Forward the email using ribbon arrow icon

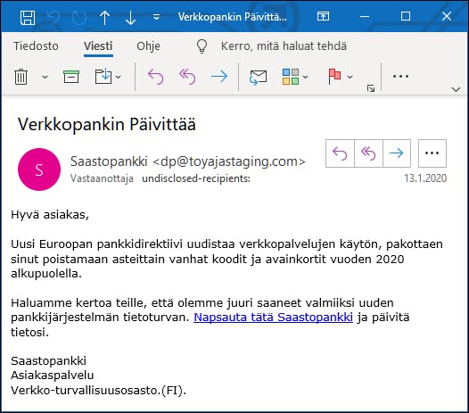coord(219,77)
